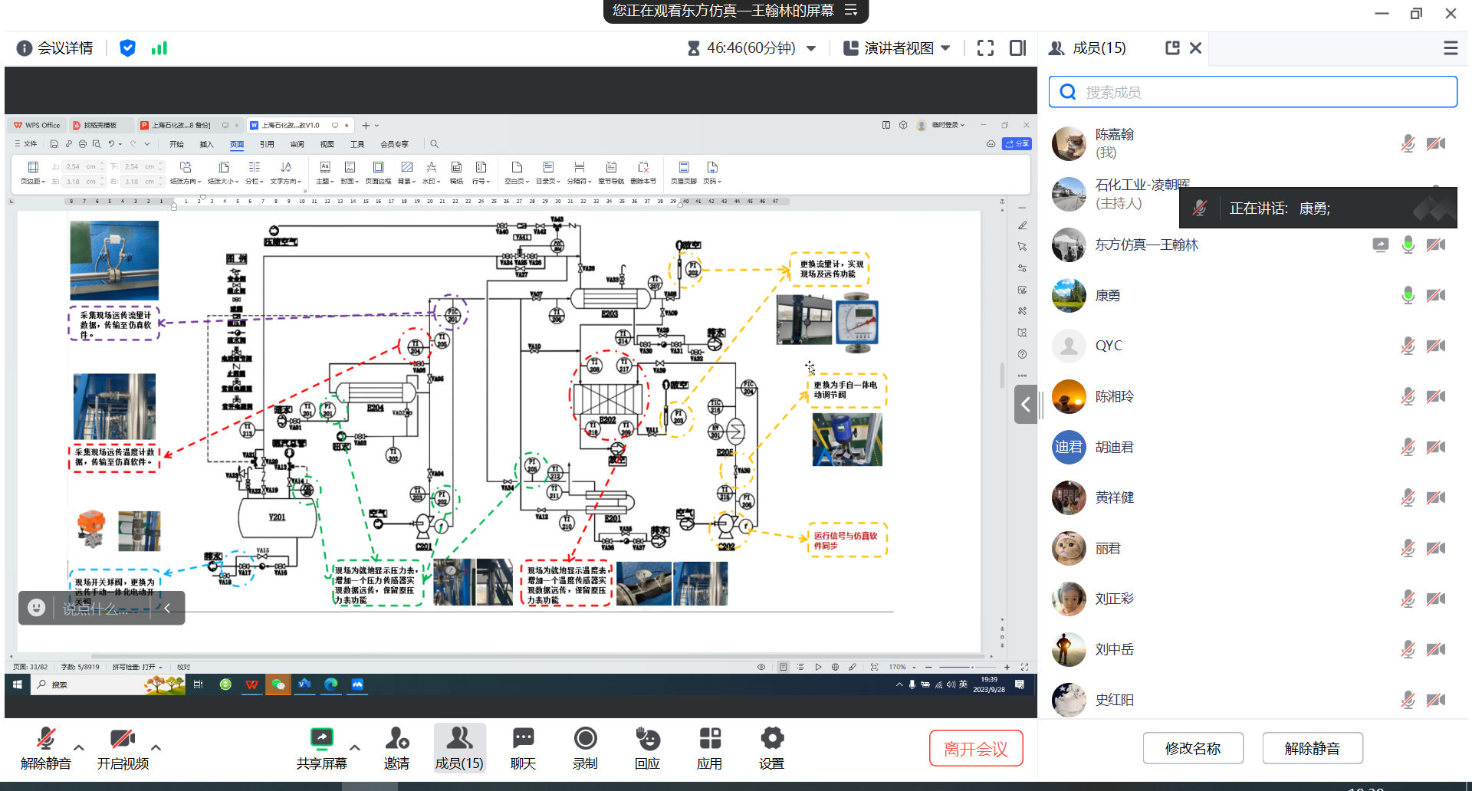Image resolution: width=1472 pixels, height=791 pixels.
Task: Click the Share Screen (共享屏幕) icon
Action: [321, 739]
